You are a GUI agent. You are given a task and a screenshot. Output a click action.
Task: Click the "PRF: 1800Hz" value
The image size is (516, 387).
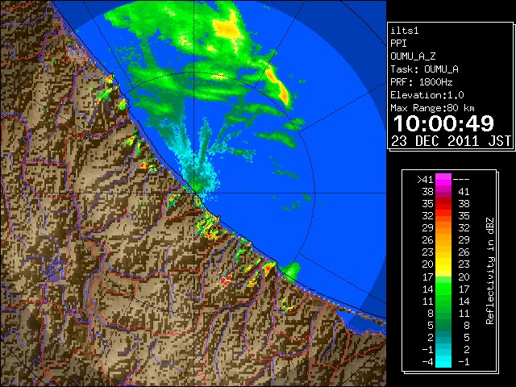click(421, 82)
